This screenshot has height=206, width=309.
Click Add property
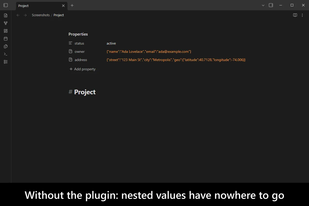82,69
